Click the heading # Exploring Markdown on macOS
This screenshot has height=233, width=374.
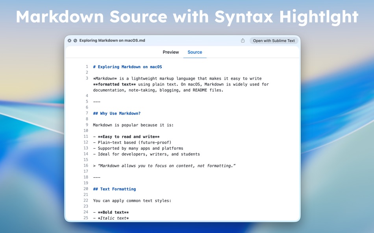(x=127, y=67)
